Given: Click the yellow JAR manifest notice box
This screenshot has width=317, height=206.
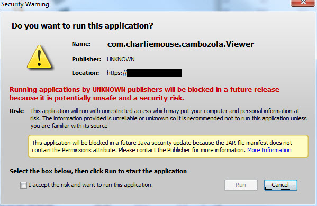Looking at the screenshot, I should (168, 146).
